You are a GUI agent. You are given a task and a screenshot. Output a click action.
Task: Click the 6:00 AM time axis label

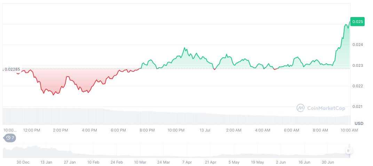point(292,130)
